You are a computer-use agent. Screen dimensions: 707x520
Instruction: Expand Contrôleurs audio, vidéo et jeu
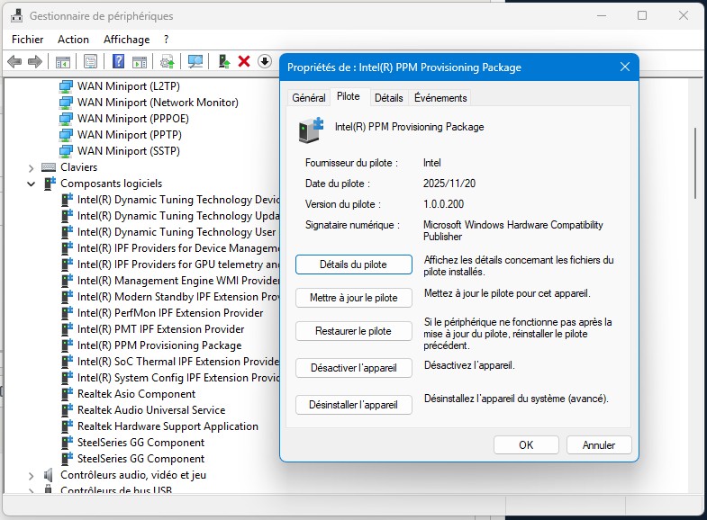pos(31,475)
